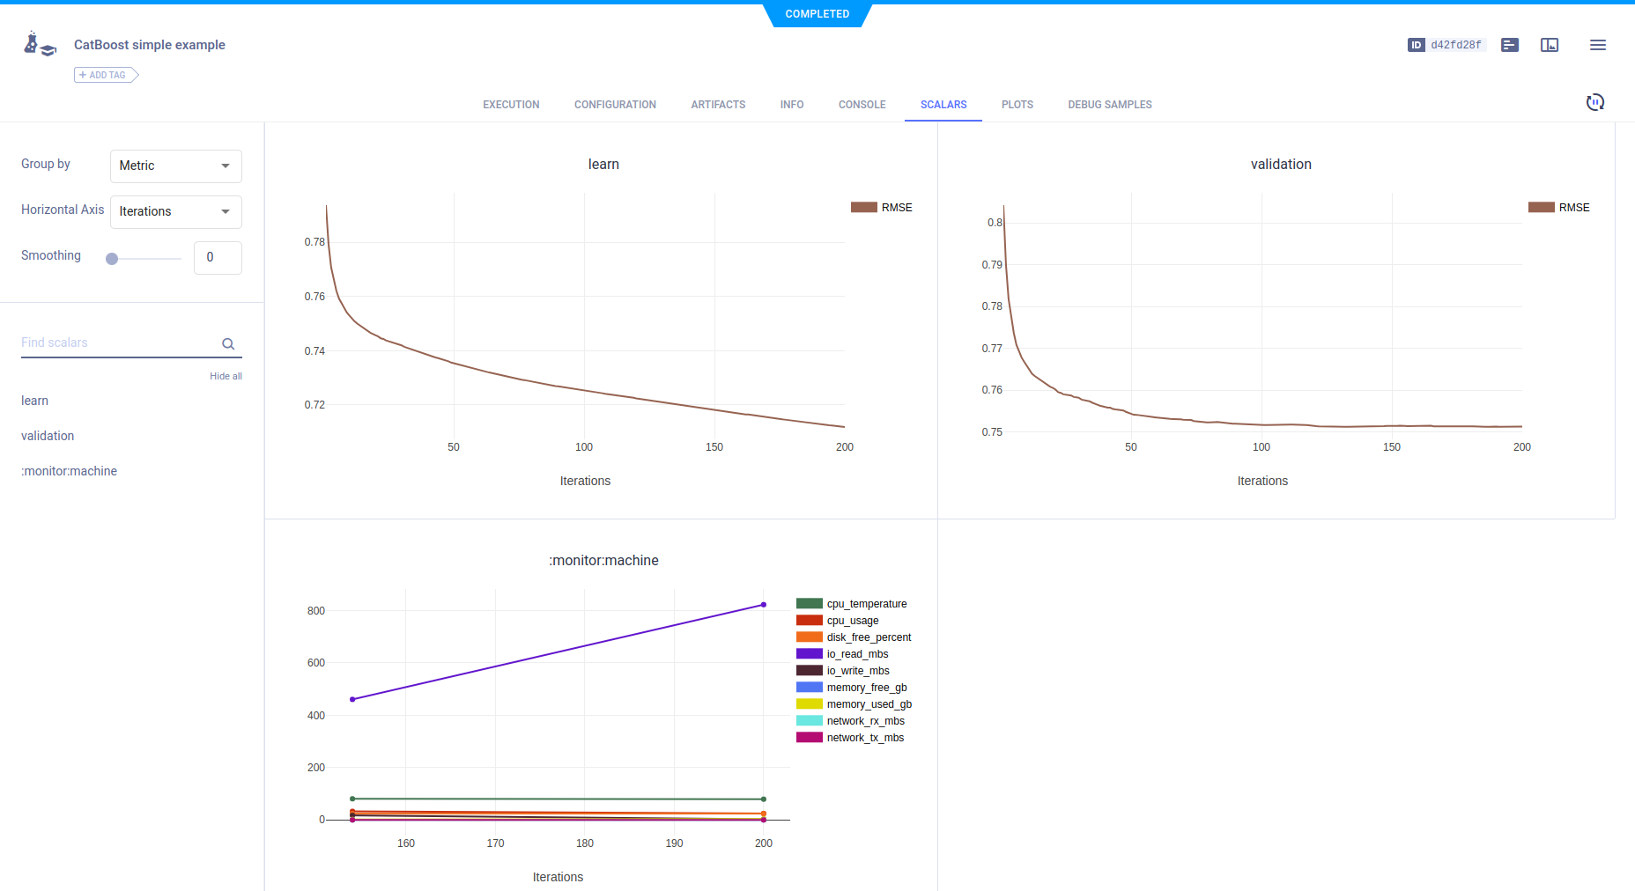
Task: Click the Hide all link
Action: point(226,376)
